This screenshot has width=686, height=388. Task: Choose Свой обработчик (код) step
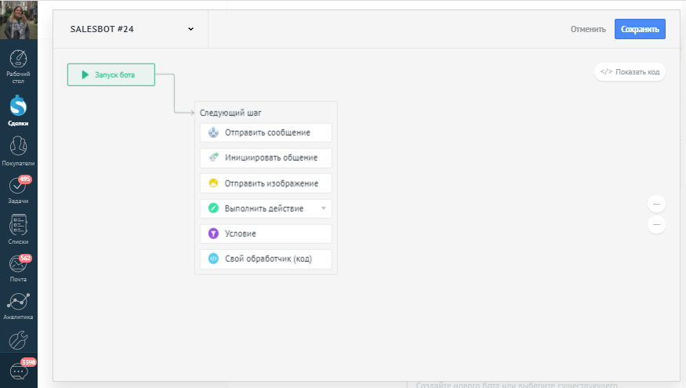click(266, 259)
